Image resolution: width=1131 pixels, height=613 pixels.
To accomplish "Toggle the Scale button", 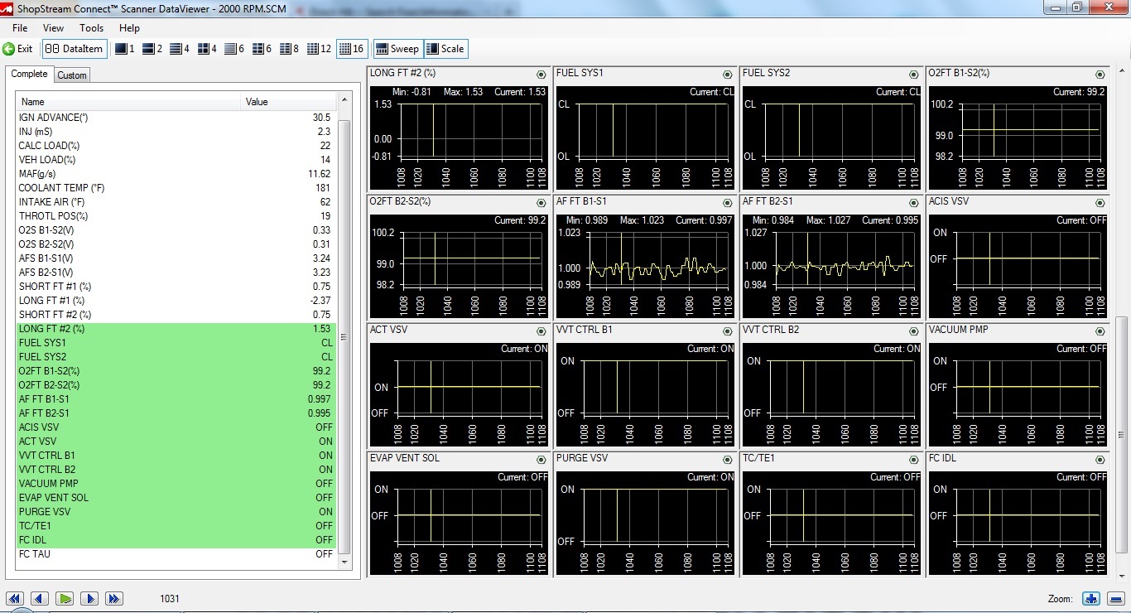I will pos(446,49).
